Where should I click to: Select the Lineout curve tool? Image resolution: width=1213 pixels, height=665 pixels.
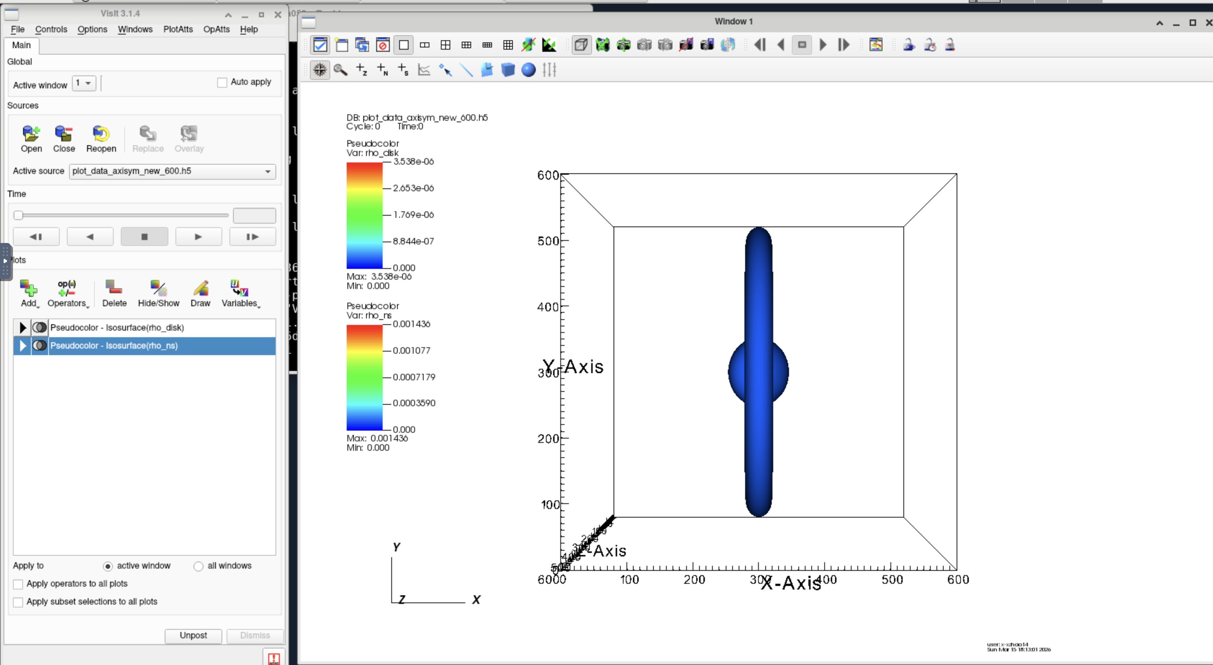point(423,70)
